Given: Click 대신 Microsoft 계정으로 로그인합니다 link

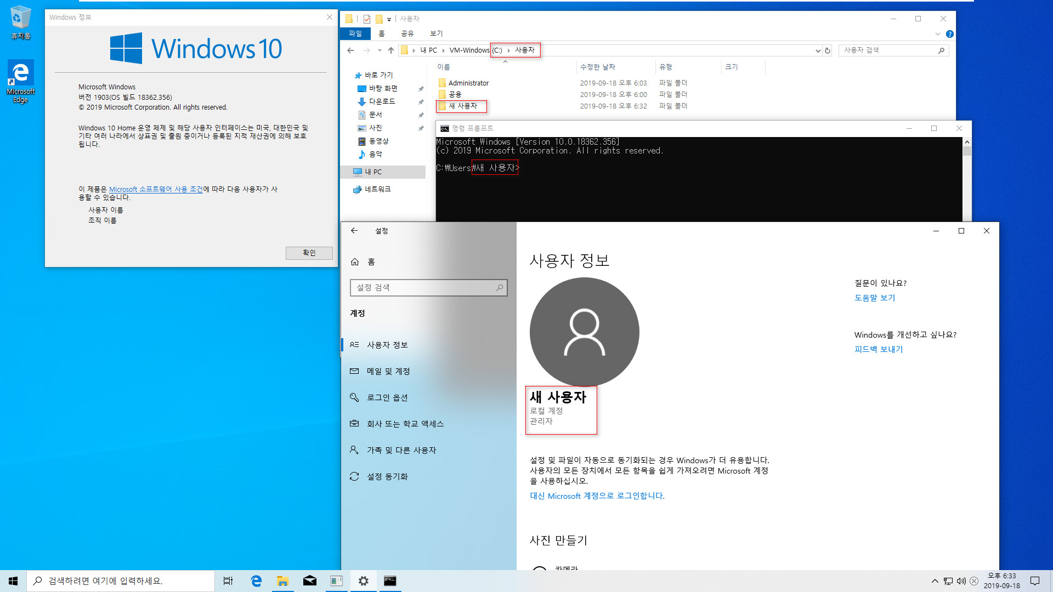Looking at the screenshot, I should pos(597,496).
